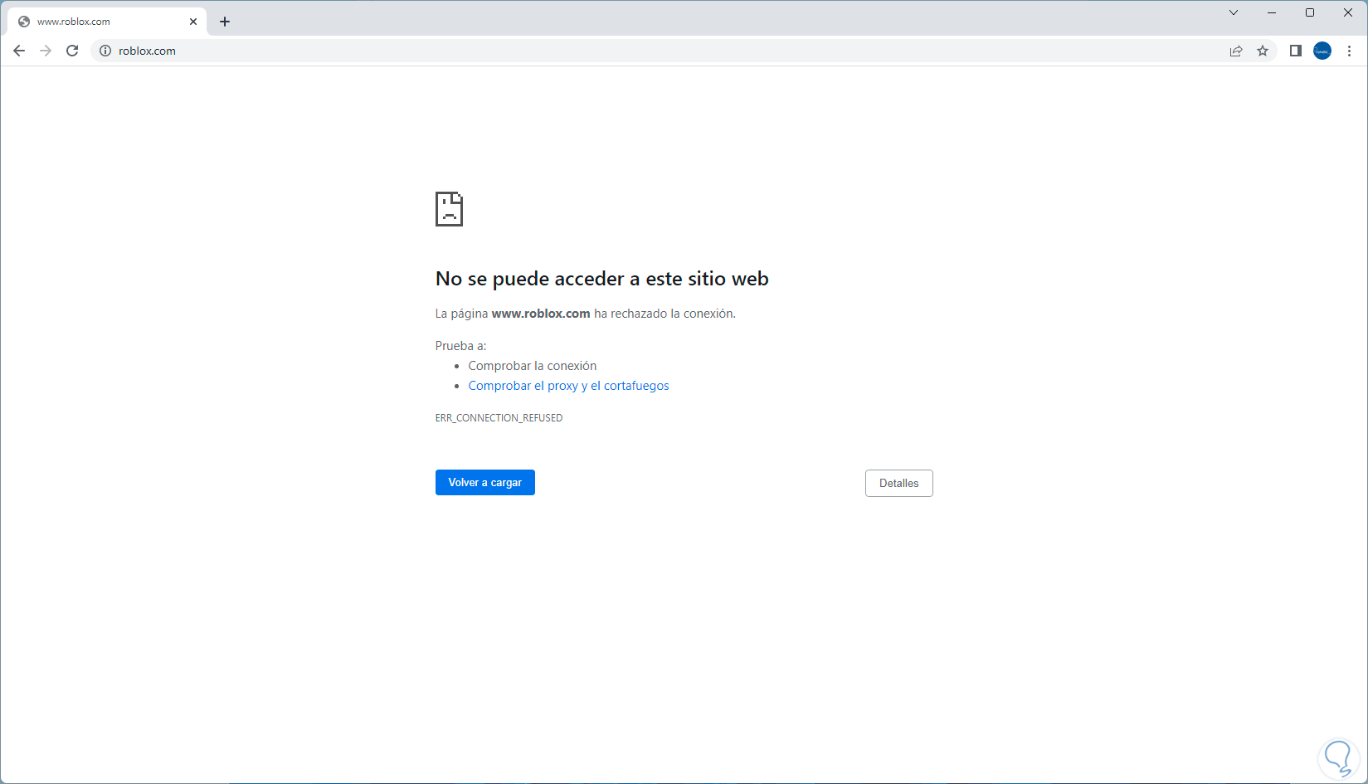This screenshot has width=1368, height=784.
Task: Minimize the Chrome window
Action: tap(1272, 12)
